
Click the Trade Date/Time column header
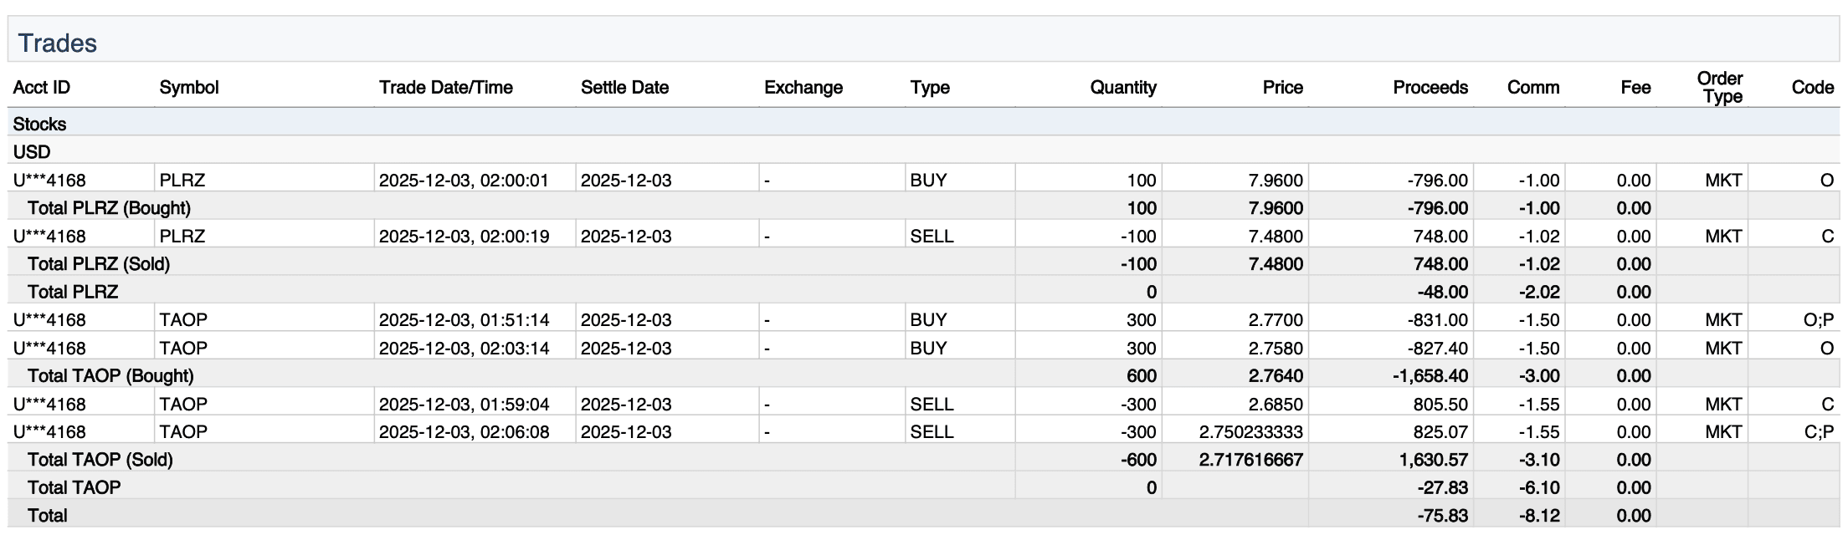(445, 88)
